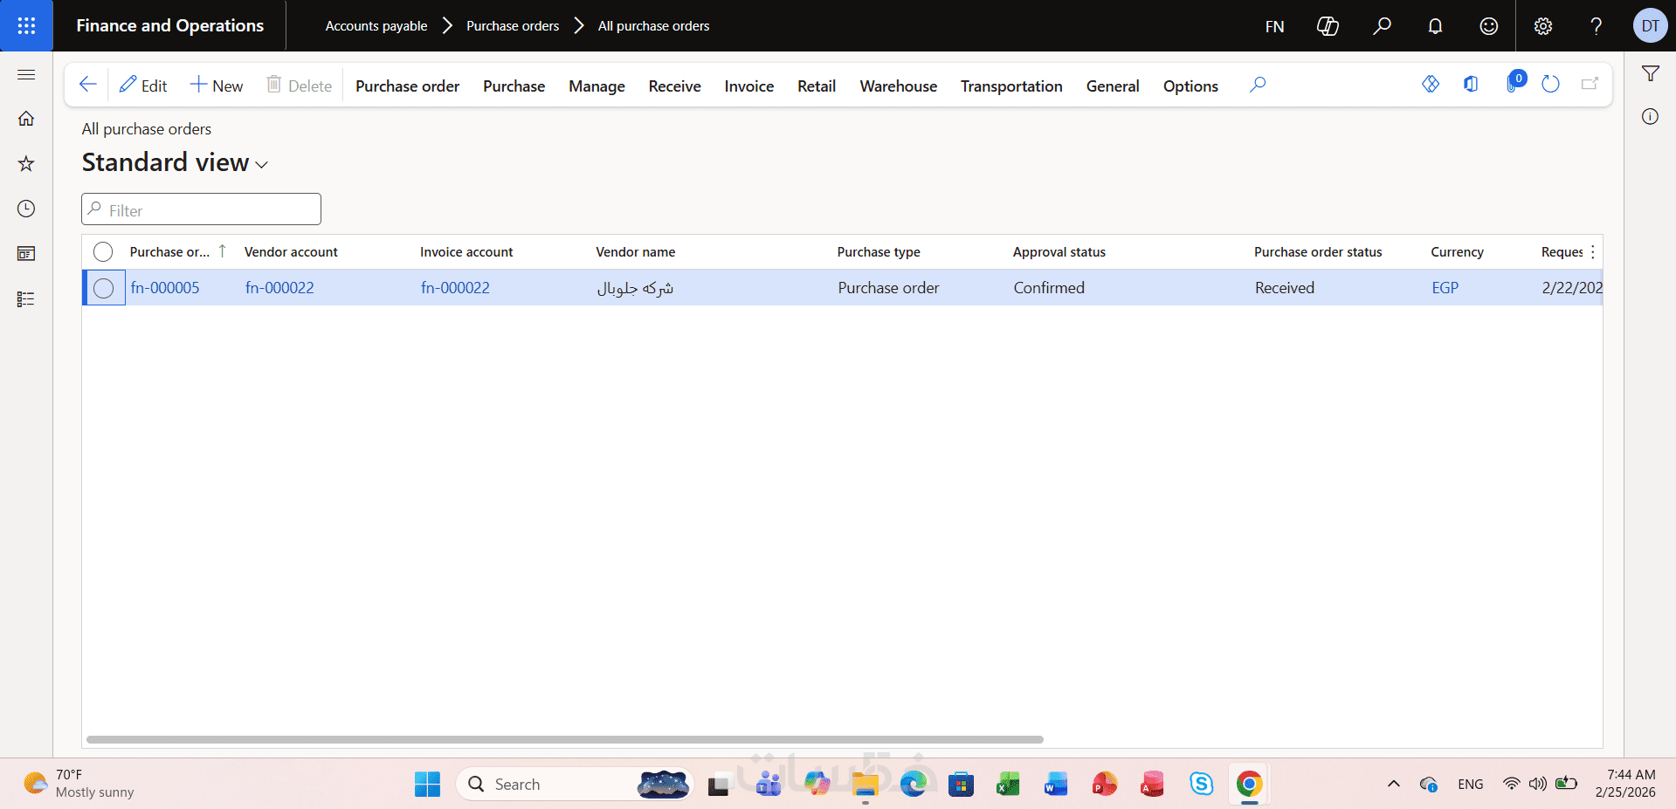Viewport: 1676px width, 809px height.
Task: Open the Manage tab
Action: [x=597, y=86]
